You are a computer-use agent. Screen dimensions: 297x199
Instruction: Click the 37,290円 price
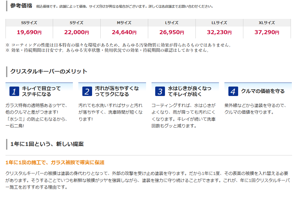267,32
